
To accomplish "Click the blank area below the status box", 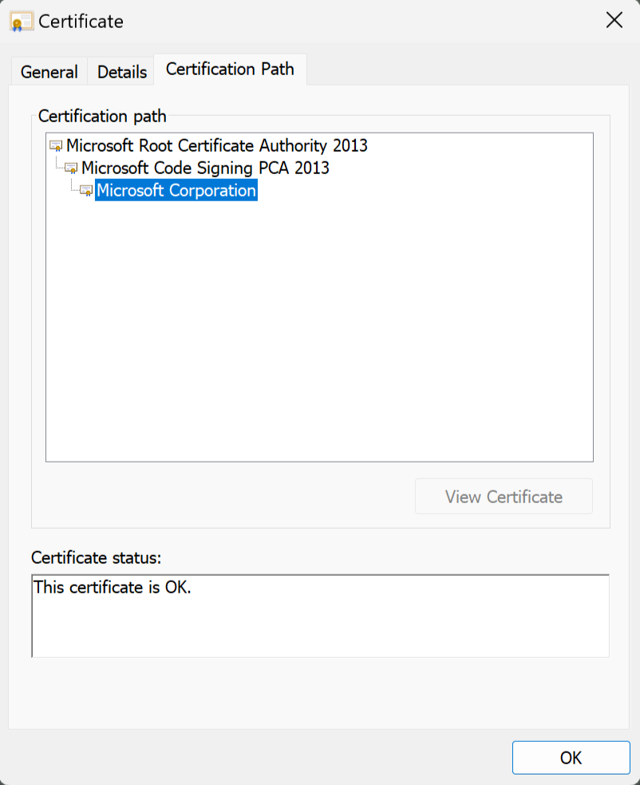I will point(319,693).
